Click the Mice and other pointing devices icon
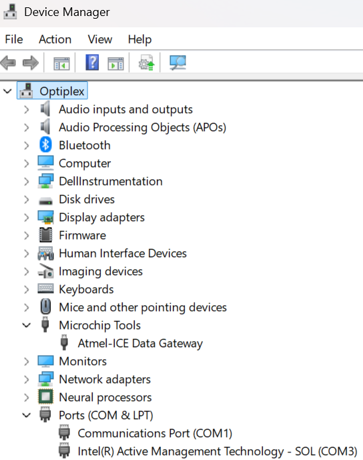Screen dimensions: 363x460 pos(45,307)
